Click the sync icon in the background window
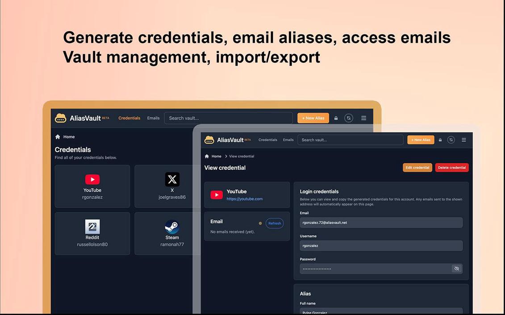The height and width of the screenshot is (315, 505). [x=349, y=118]
